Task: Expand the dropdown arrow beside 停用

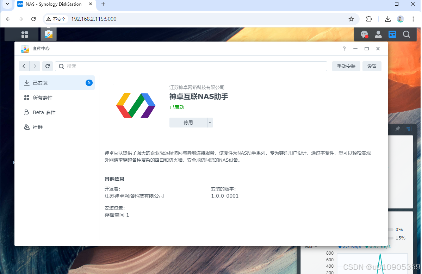Action: click(x=210, y=123)
